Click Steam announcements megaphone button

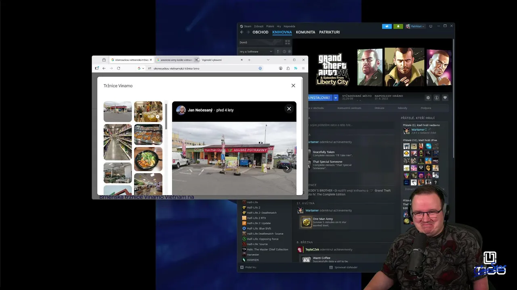[387, 26]
